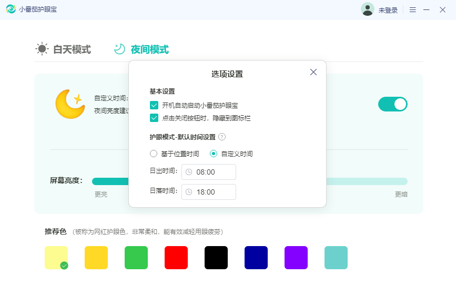Toggle 点击关闭按钮时隐藏到图标栏 checkbox
Screen dimensions: 456x285
(x=154, y=118)
